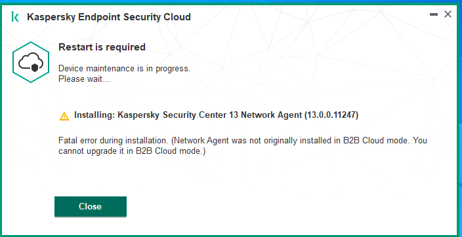Click the Kaspersky K logo in title bar
This screenshot has height=237, width=462.
15,17
